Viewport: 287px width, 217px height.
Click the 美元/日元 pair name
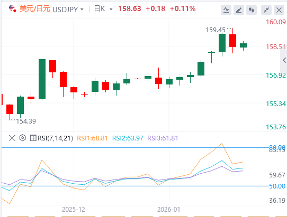pos(35,9)
